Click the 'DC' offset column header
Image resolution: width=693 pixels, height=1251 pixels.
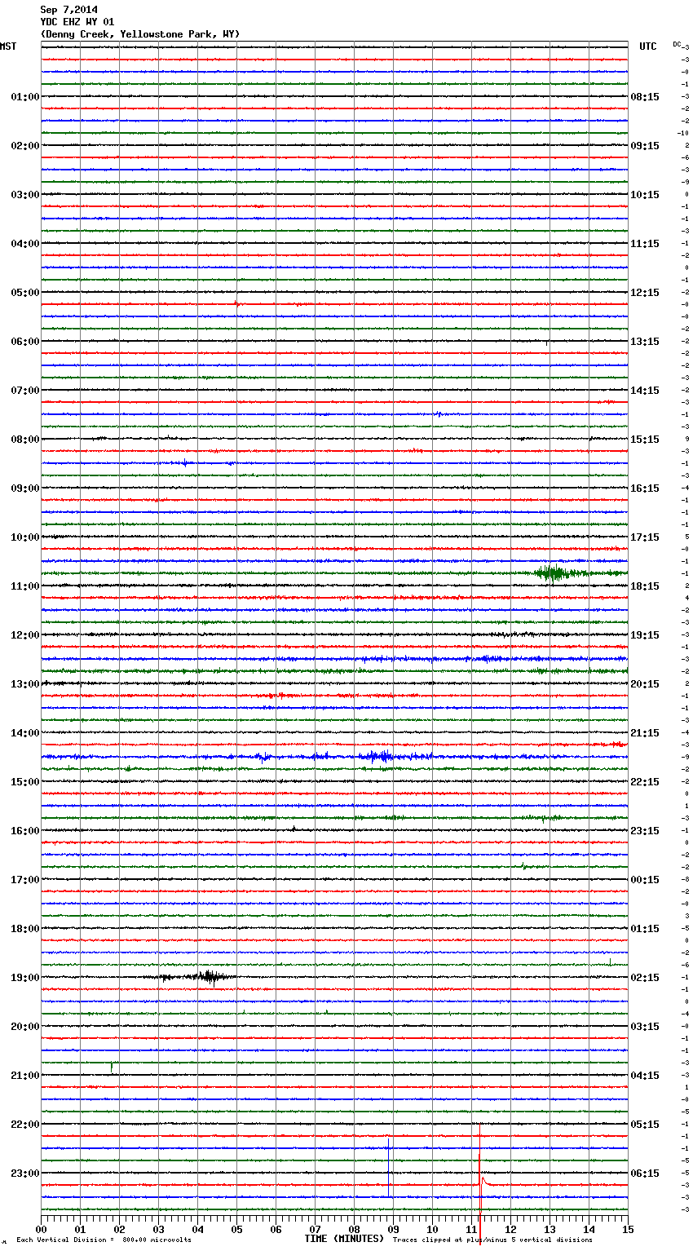677,44
